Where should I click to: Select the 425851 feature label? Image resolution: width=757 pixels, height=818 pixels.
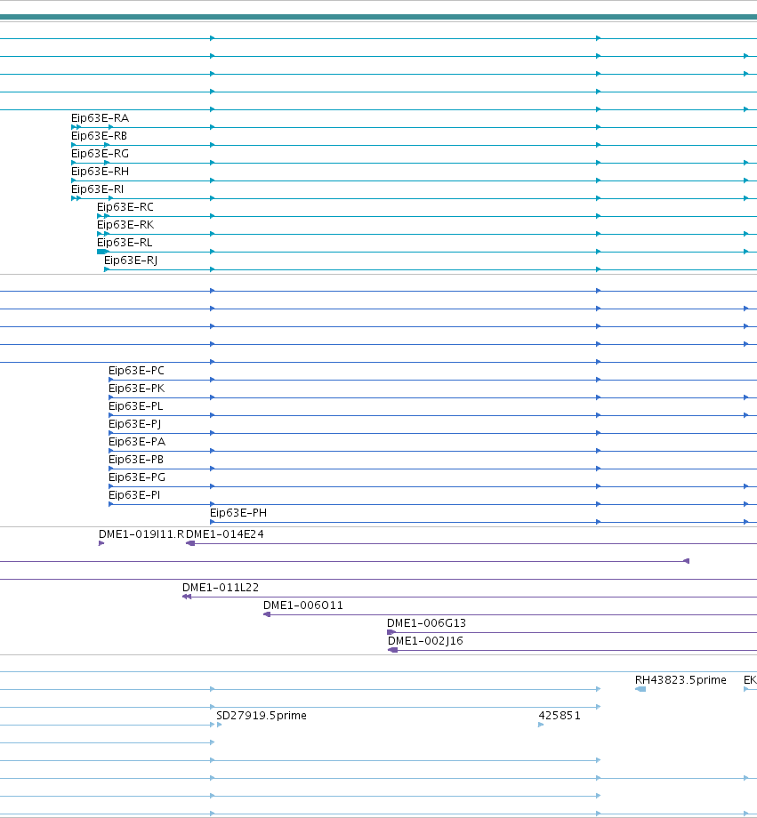560,715
